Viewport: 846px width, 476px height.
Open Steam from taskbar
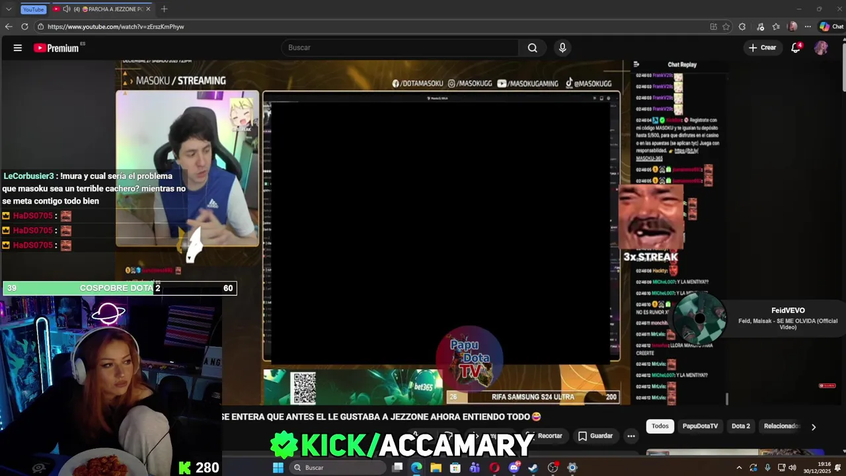[533, 467]
